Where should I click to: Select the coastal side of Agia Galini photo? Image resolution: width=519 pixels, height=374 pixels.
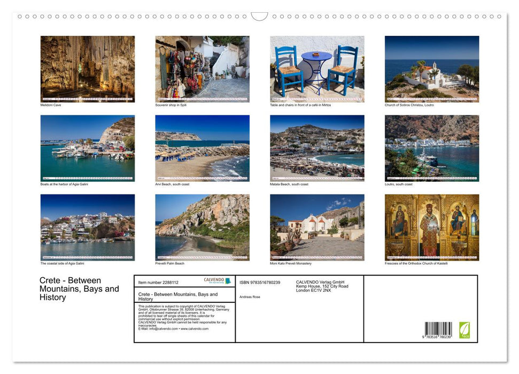[x=87, y=228]
